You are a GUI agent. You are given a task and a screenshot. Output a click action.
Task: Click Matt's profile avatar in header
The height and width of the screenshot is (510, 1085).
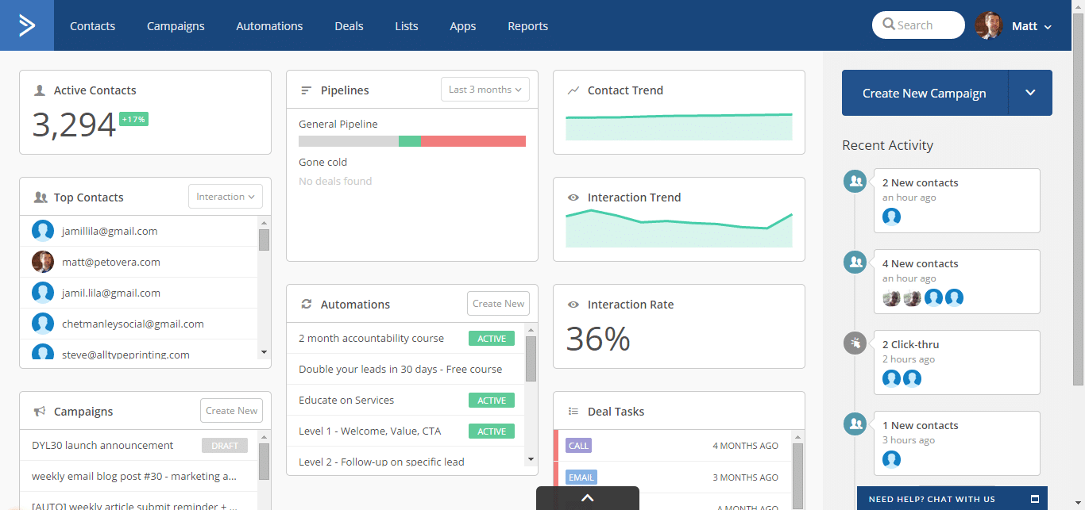point(989,25)
